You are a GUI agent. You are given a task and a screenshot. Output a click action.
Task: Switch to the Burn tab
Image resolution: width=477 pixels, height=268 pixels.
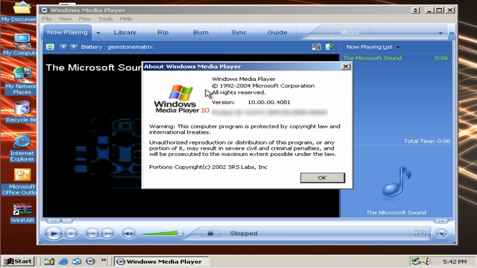(x=201, y=32)
